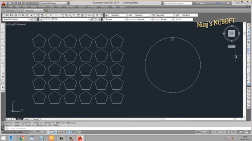This screenshot has width=252, height=141.
Task: Click the Cut icon in Standard toolbar
Action: pyautogui.click(x=31, y=15)
